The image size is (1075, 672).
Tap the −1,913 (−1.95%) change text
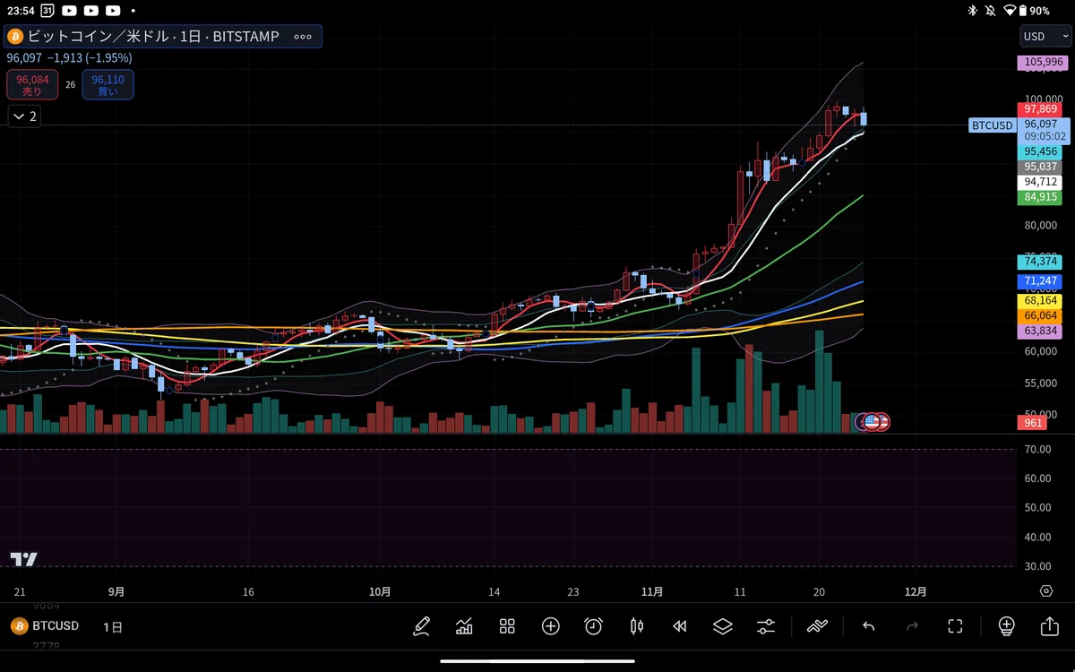(x=90, y=58)
